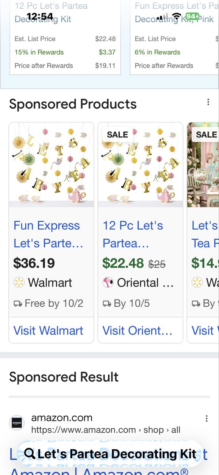Tap the magnifier icon in search pill
219x475 pixels.
30,454
